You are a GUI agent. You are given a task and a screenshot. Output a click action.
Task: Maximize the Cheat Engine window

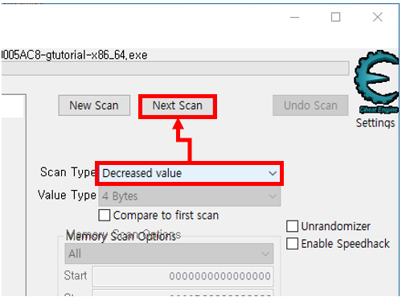335,18
